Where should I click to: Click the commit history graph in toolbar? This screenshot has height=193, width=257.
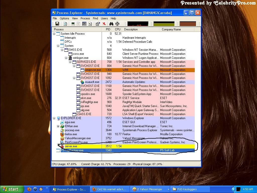point(164,24)
